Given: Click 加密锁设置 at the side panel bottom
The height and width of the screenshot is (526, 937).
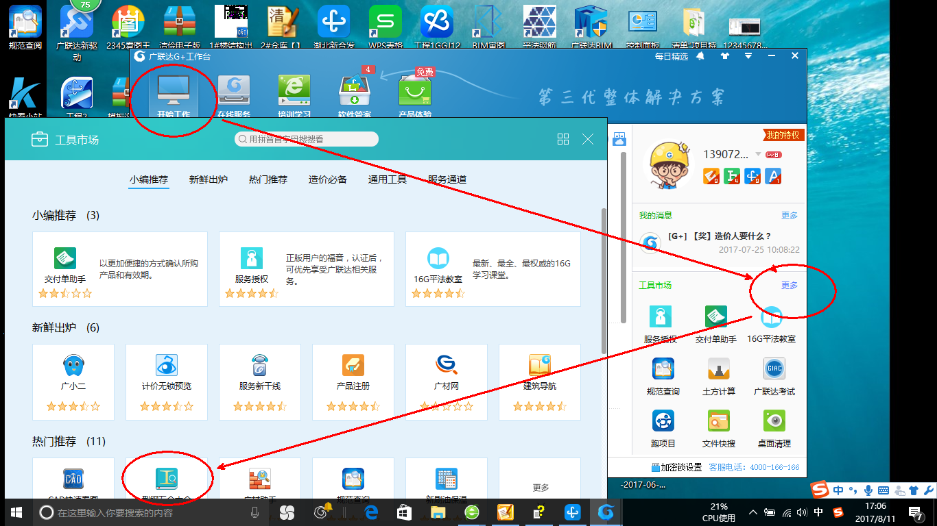Looking at the screenshot, I should (x=676, y=467).
